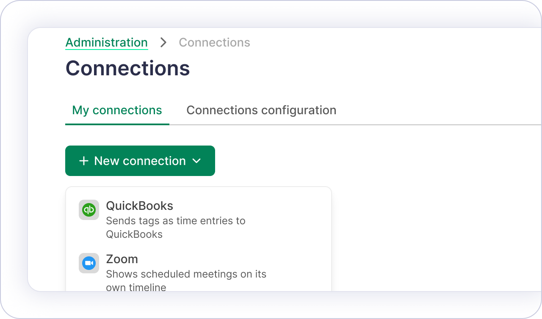Open the Connections configuration tab

[x=261, y=110]
